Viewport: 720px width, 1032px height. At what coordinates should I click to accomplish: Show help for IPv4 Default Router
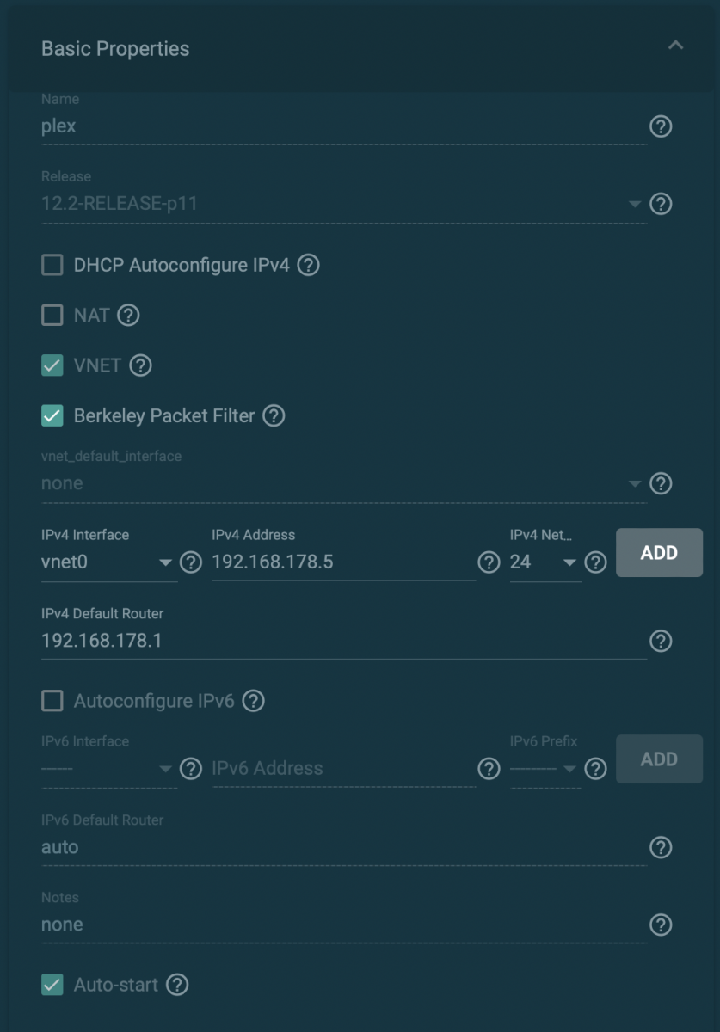660,641
